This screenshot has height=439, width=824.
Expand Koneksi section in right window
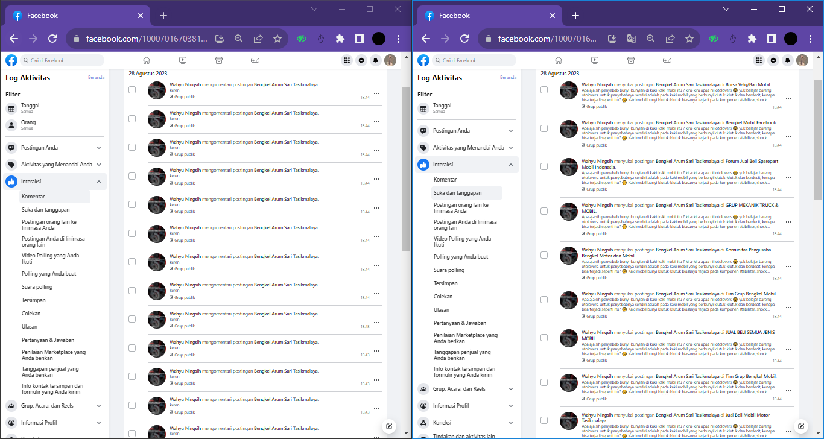click(x=467, y=423)
